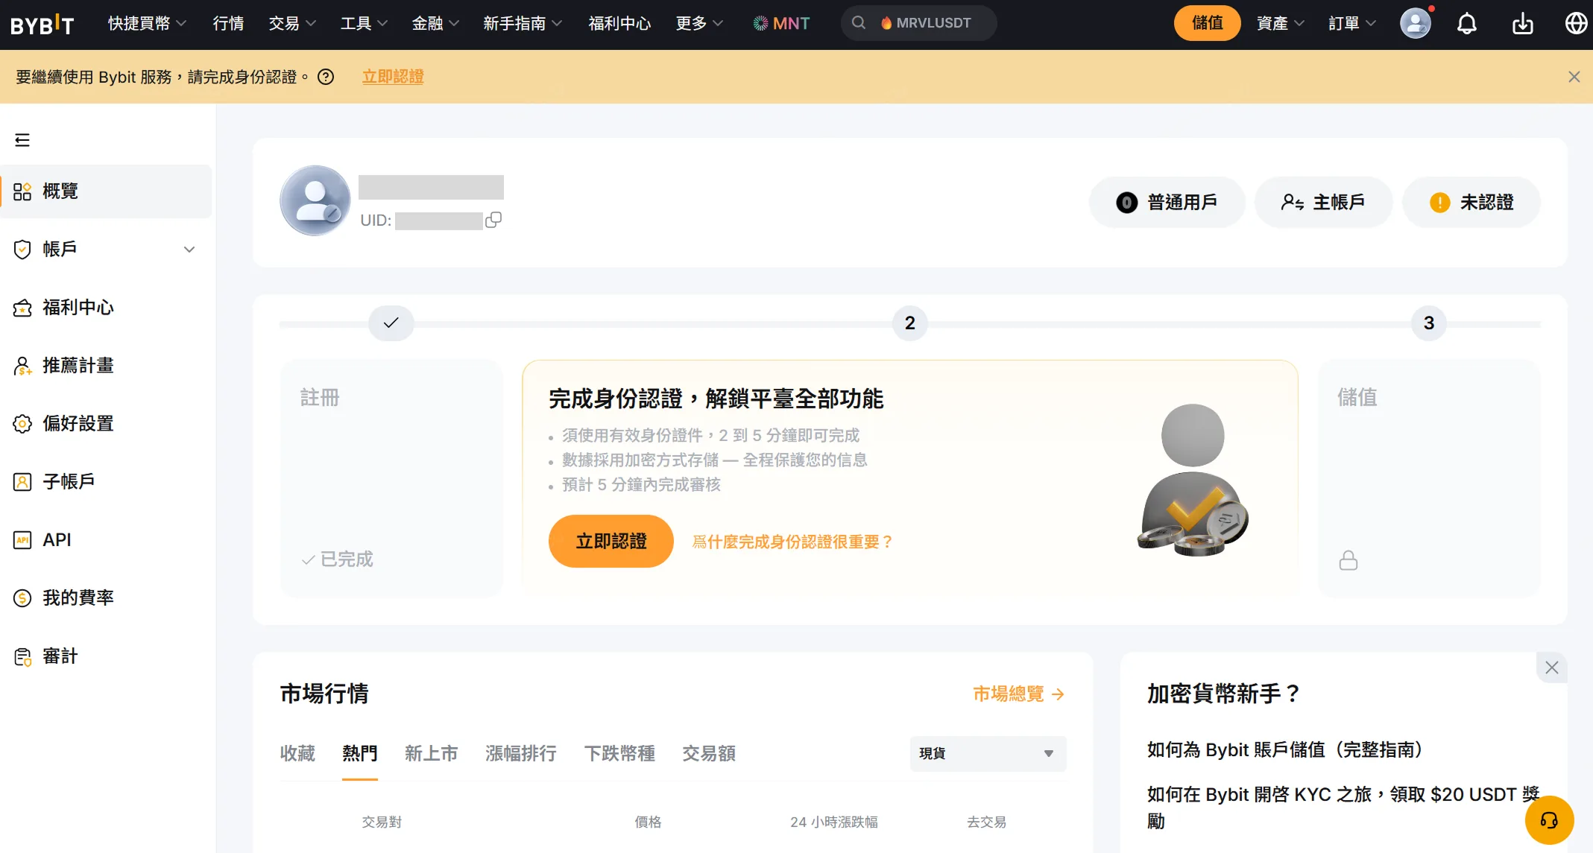Close the crypto newcomer panel
This screenshot has width=1593, height=853.
coord(1551,668)
